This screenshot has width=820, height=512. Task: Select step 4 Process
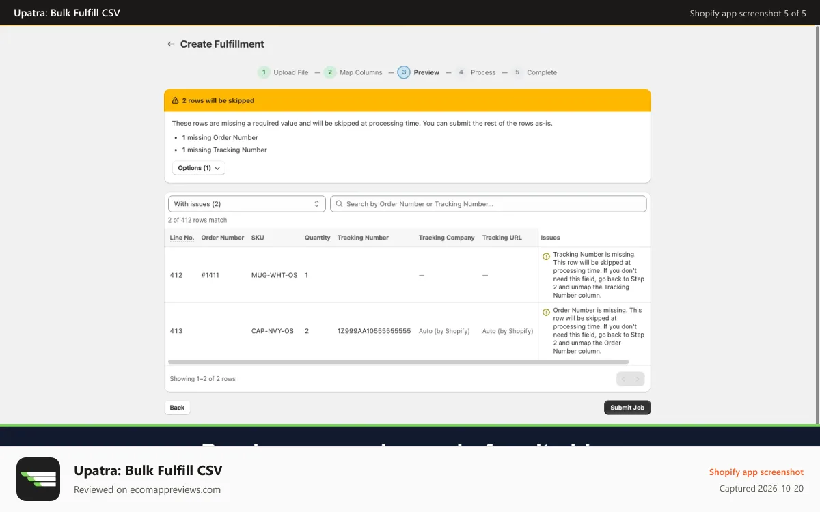click(476, 72)
